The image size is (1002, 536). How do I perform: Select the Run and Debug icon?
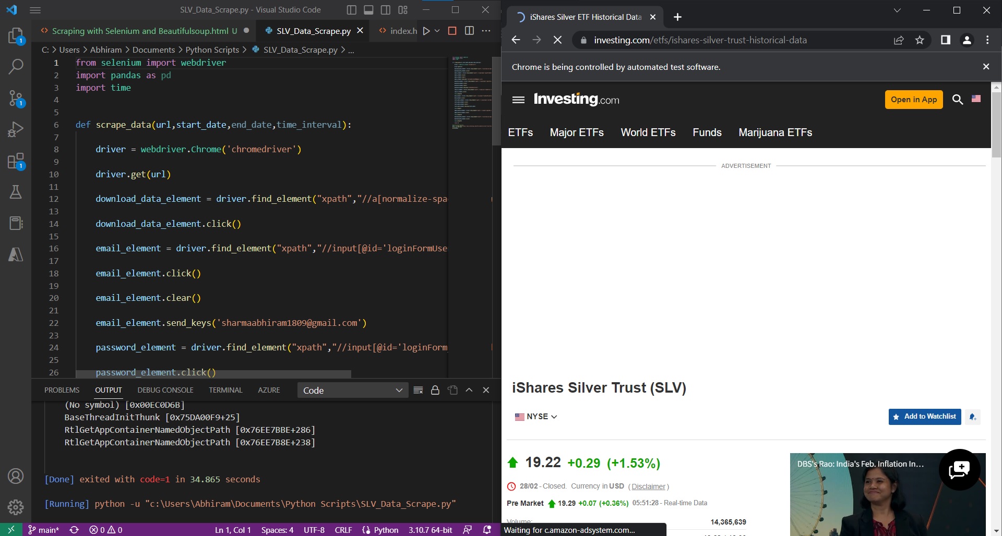pyautogui.click(x=16, y=129)
